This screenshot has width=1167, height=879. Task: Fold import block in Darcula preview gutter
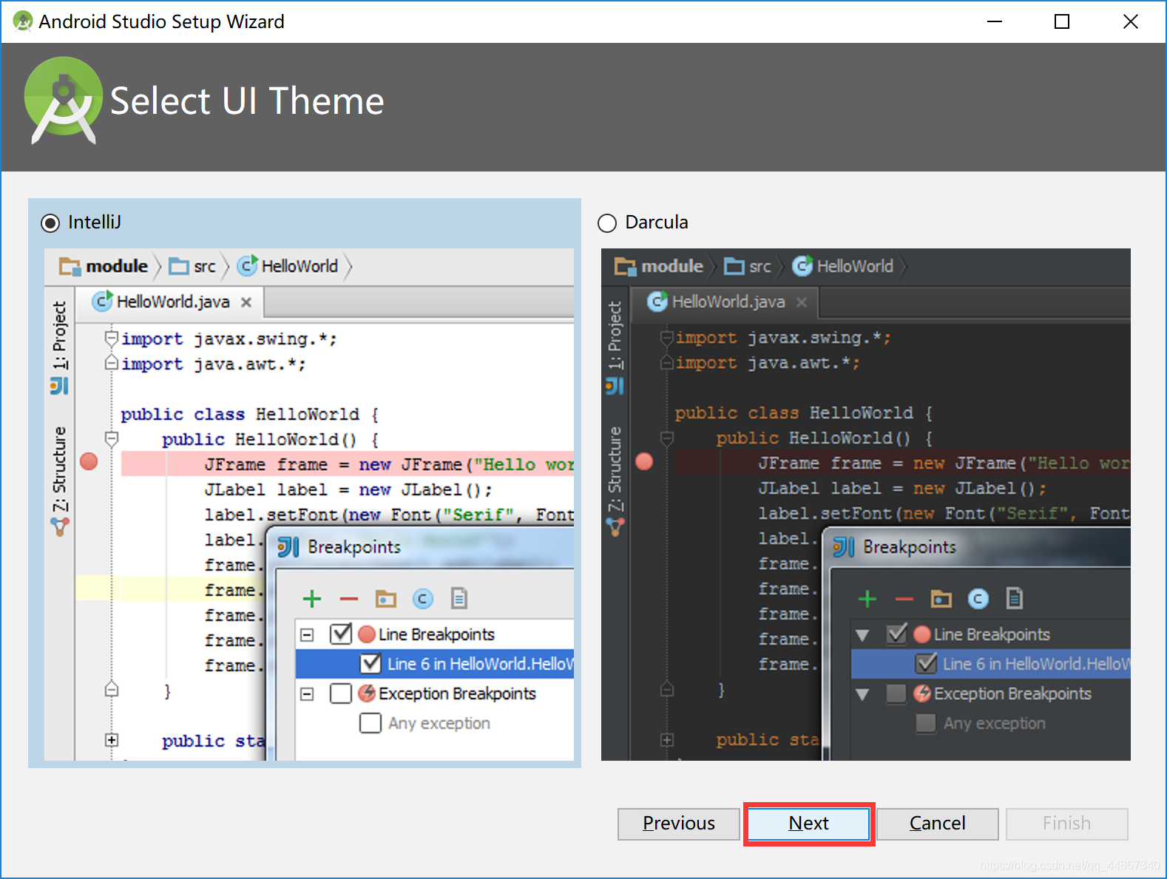(x=667, y=339)
